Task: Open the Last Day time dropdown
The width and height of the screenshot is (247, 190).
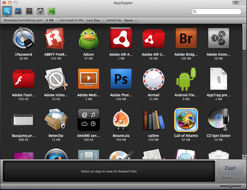Action: 95,20
